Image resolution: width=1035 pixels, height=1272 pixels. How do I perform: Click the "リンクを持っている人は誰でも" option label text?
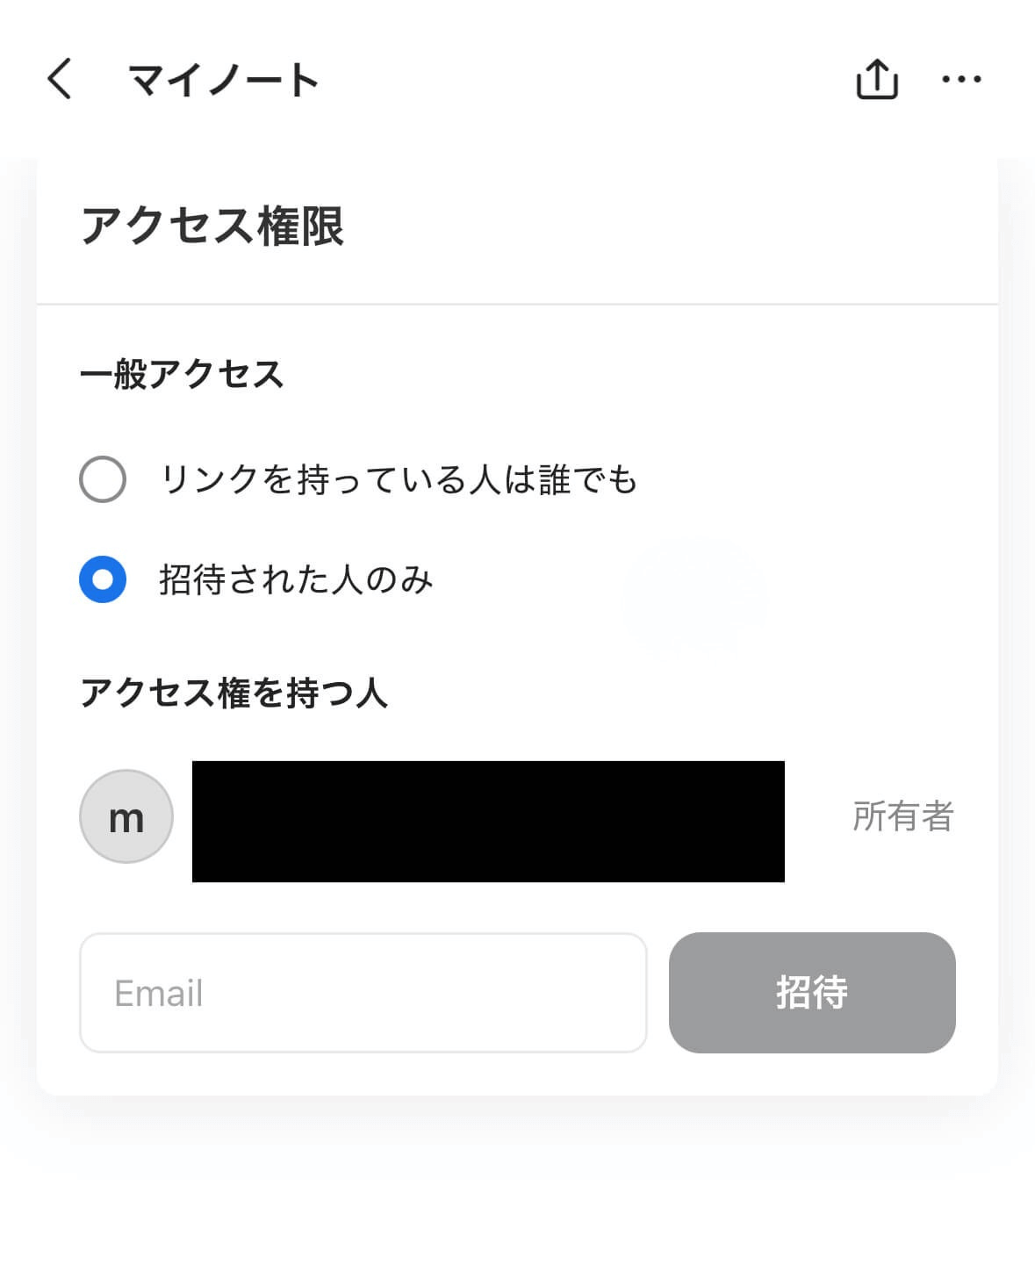coord(399,479)
